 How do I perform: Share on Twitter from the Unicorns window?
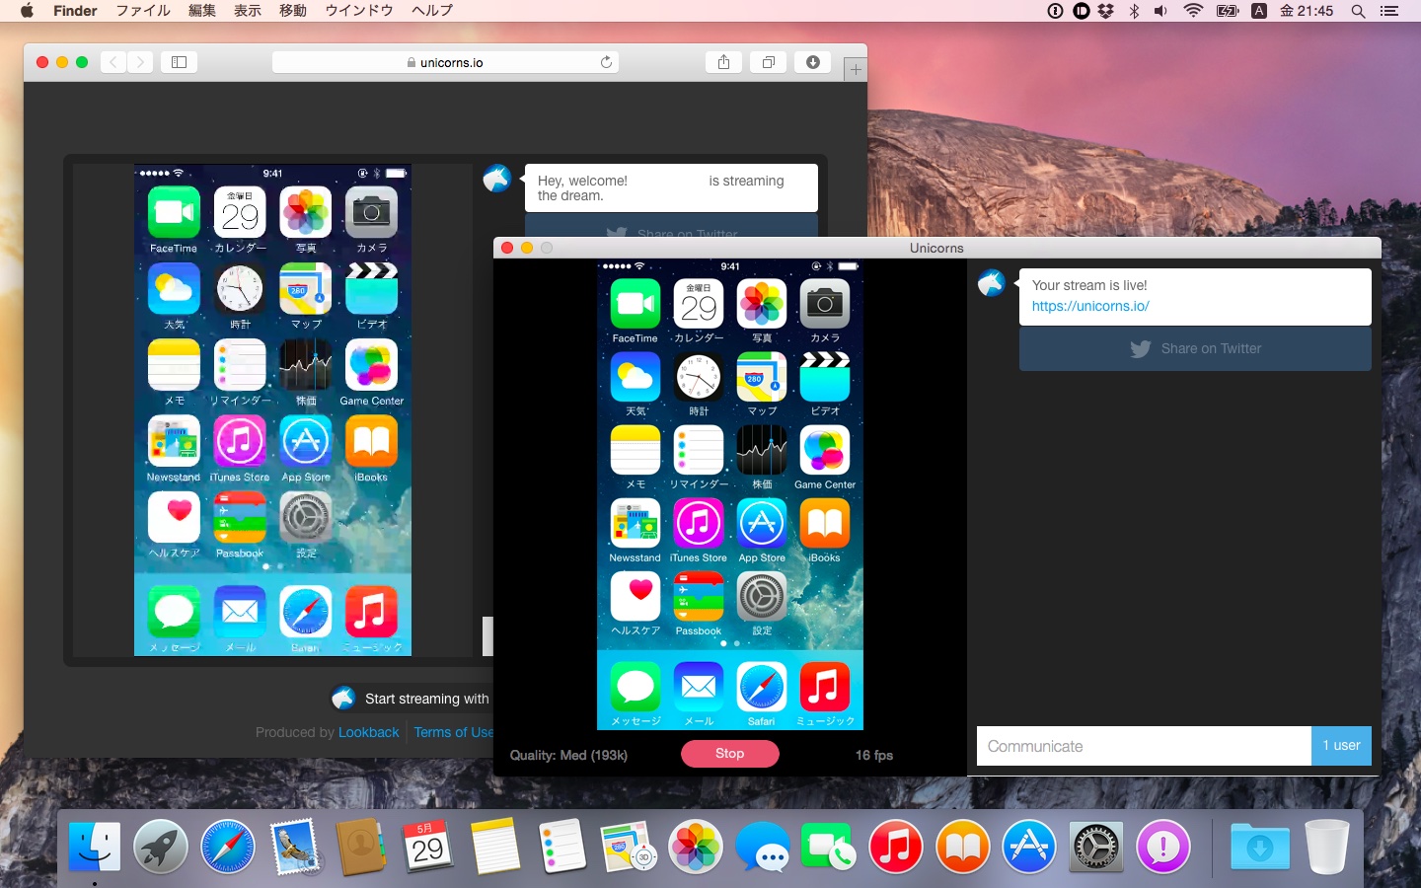pos(1195,349)
